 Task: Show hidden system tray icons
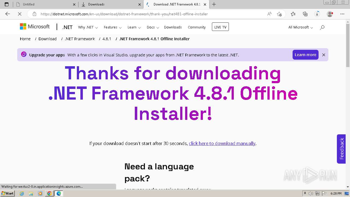click(305, 193)
